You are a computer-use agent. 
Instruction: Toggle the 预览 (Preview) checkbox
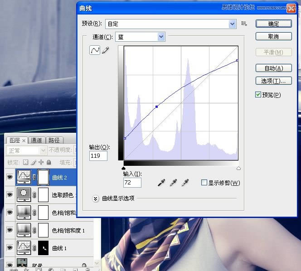(258, 95)
